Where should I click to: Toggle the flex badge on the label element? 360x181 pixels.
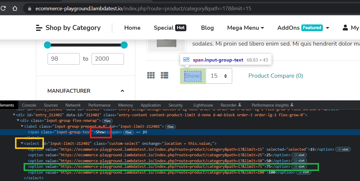click(170, 126)
